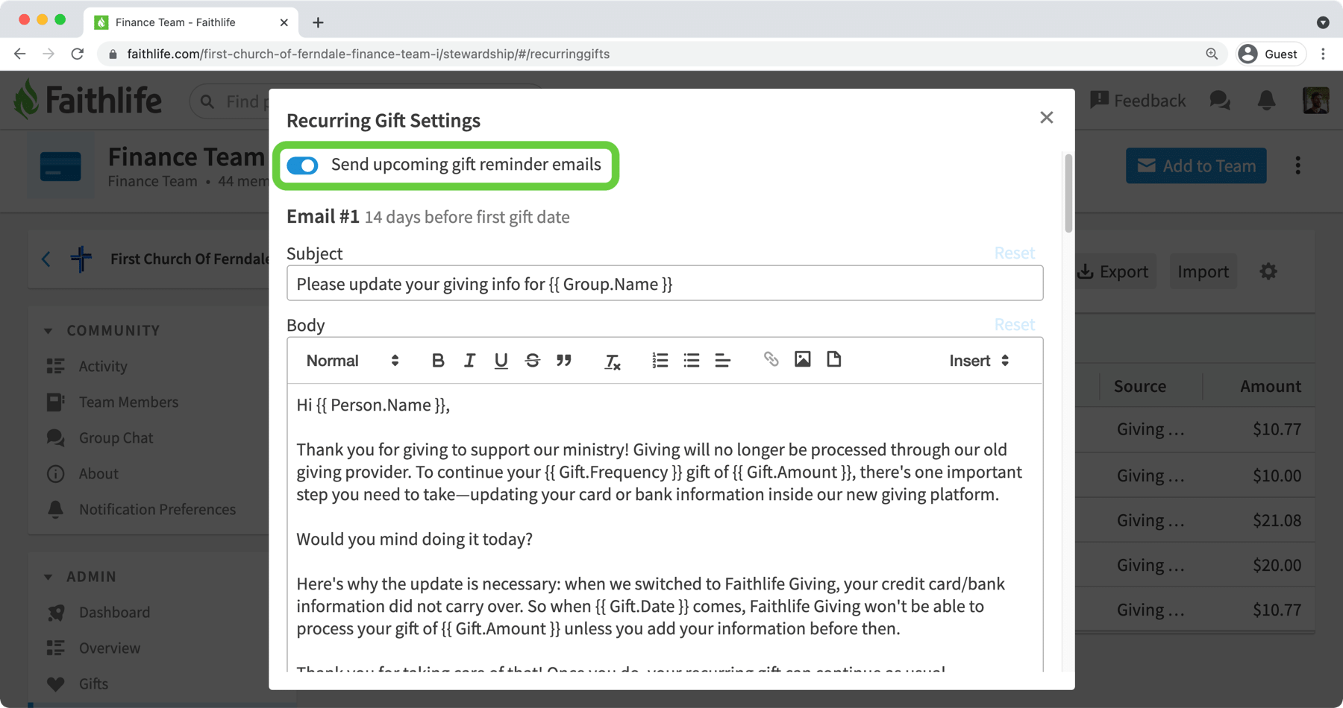Create a numbered list in body

[660, 361]
